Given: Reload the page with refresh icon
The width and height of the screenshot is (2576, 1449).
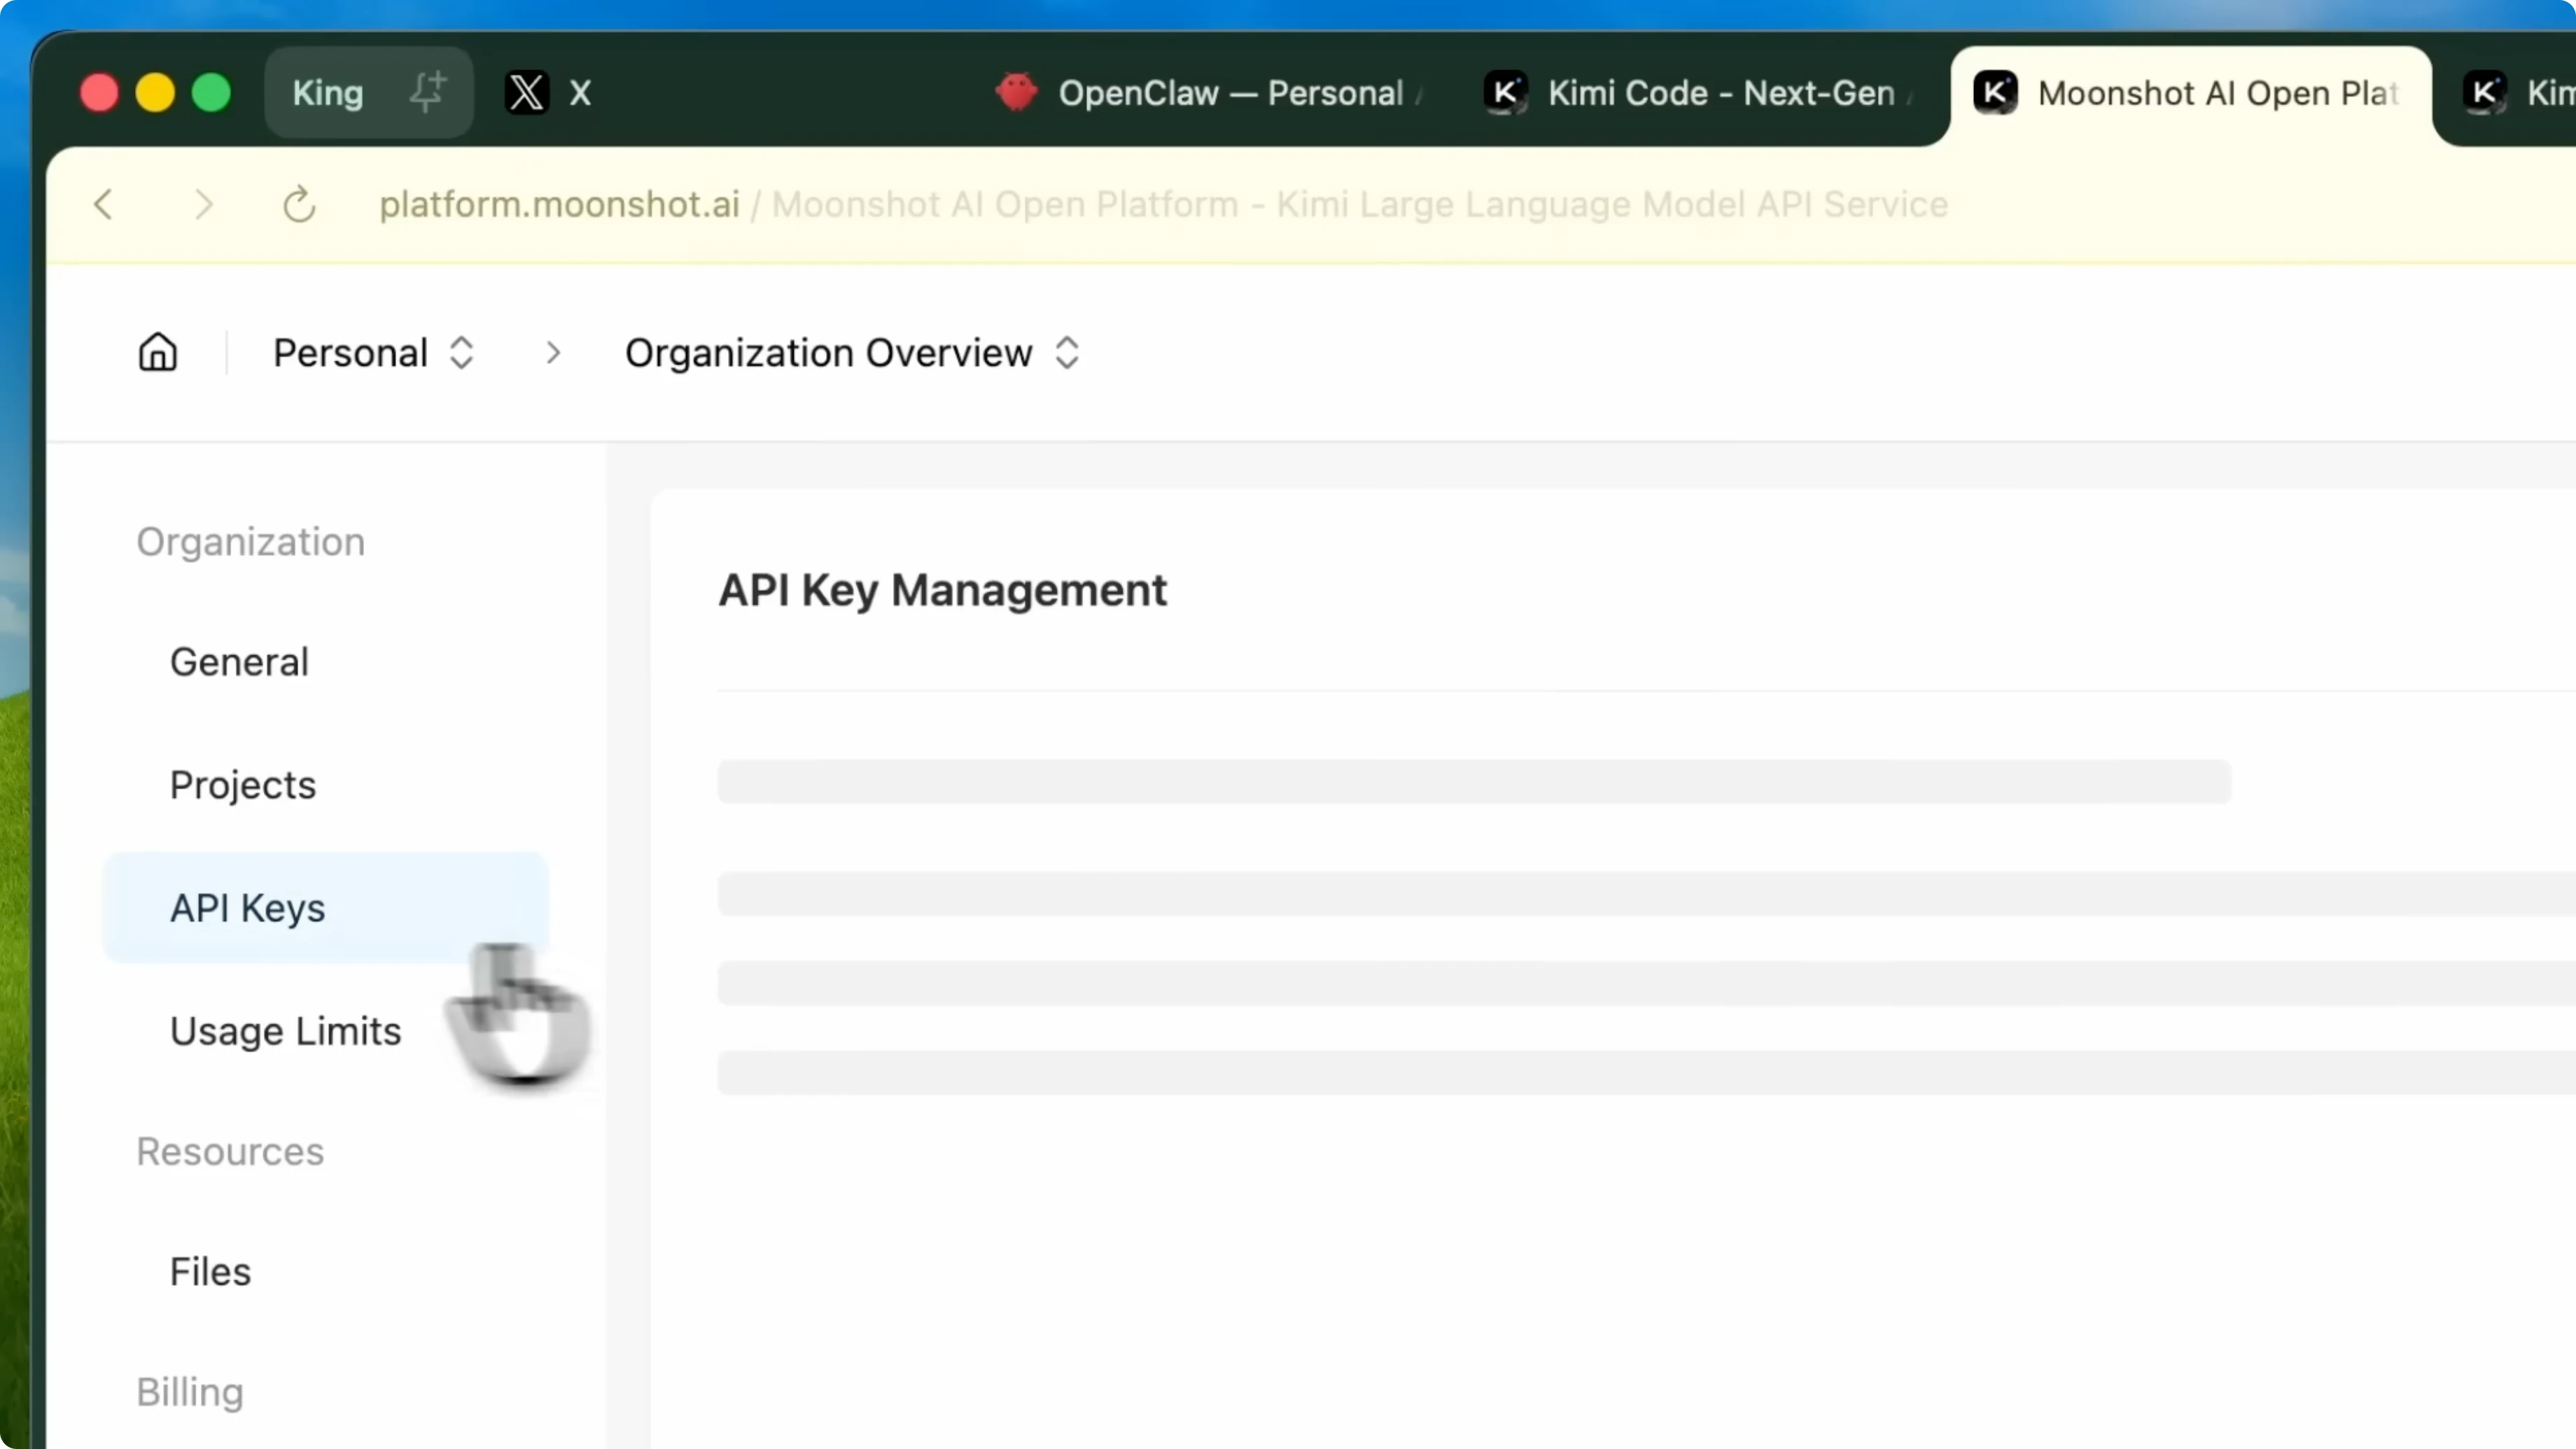Looking at the screenshot, I should coord(299,205).
